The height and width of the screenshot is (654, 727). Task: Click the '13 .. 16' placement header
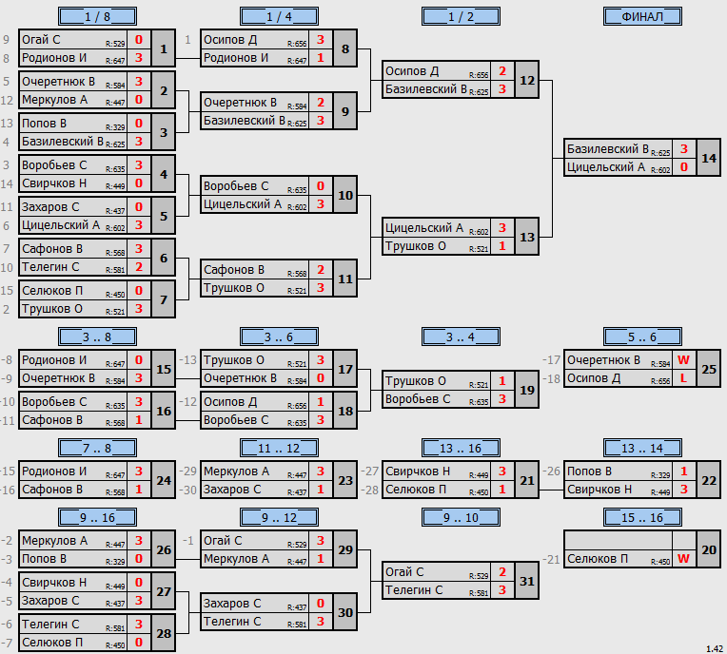(461, 448)
